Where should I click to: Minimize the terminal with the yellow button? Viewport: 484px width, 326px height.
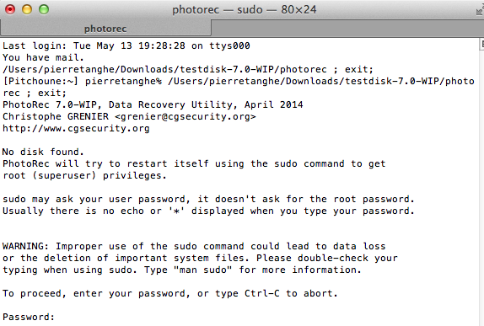[27, 9]
